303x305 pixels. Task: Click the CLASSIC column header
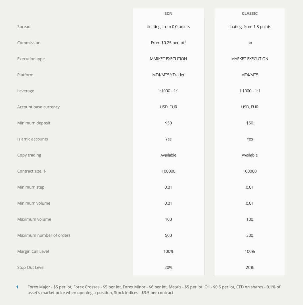(x=250, y=13)
